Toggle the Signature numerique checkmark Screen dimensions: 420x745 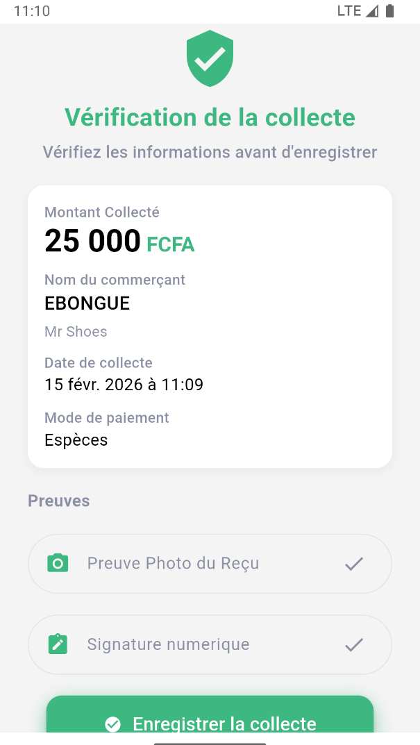(353, 644)
